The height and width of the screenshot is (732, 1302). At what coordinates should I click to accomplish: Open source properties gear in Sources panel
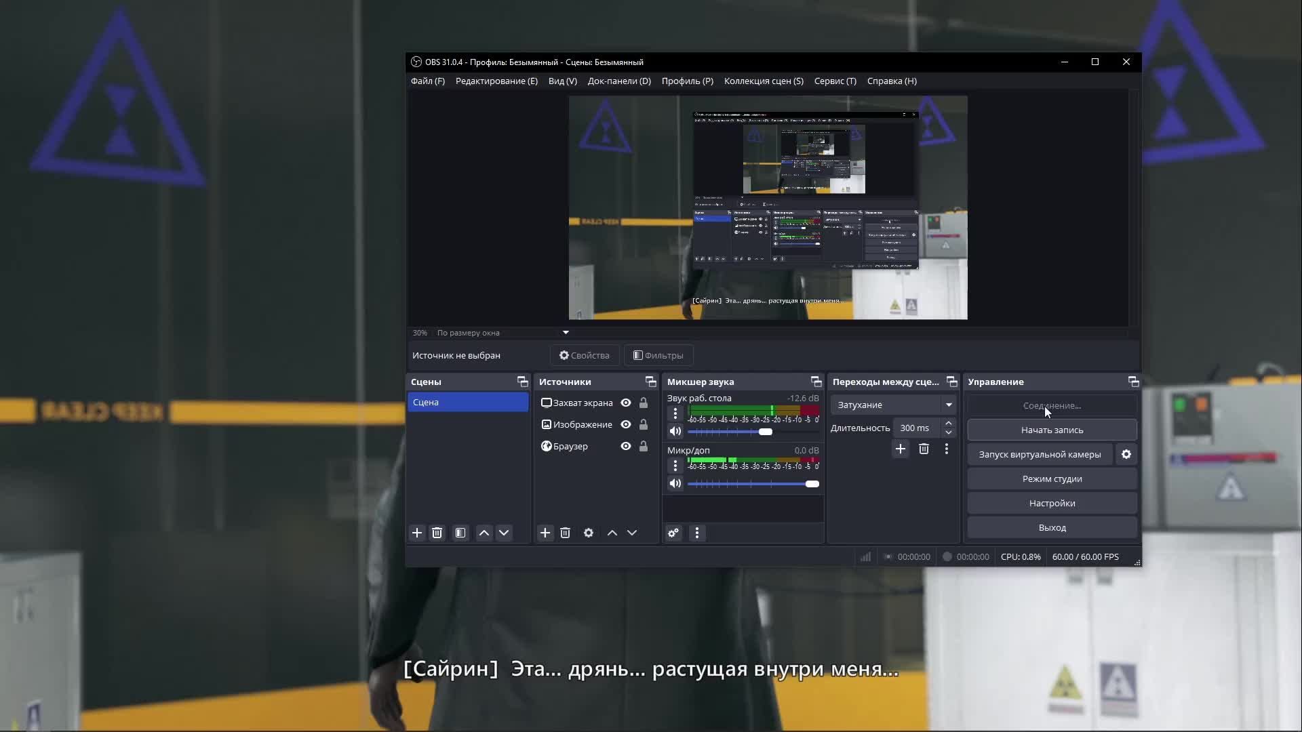click(x=589, y=533)
